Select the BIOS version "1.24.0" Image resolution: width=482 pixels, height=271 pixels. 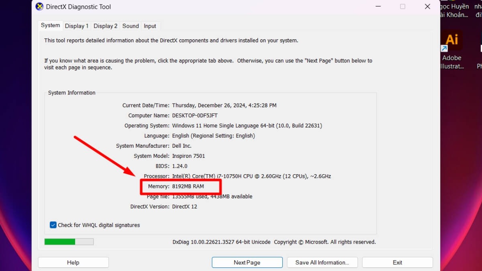pos(180,166)
